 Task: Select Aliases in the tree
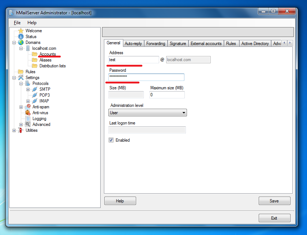click(45, 60)
